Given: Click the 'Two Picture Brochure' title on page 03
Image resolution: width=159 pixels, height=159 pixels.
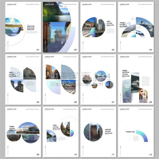Looking at the screenshot, I should (x=110, y=23).
